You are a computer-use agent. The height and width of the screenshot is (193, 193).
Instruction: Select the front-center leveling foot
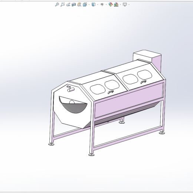tap(91, 154)
